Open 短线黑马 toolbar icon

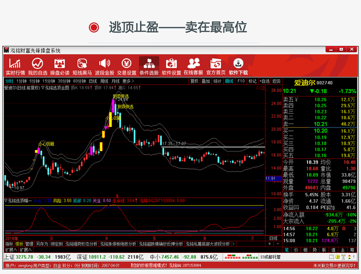82,66
